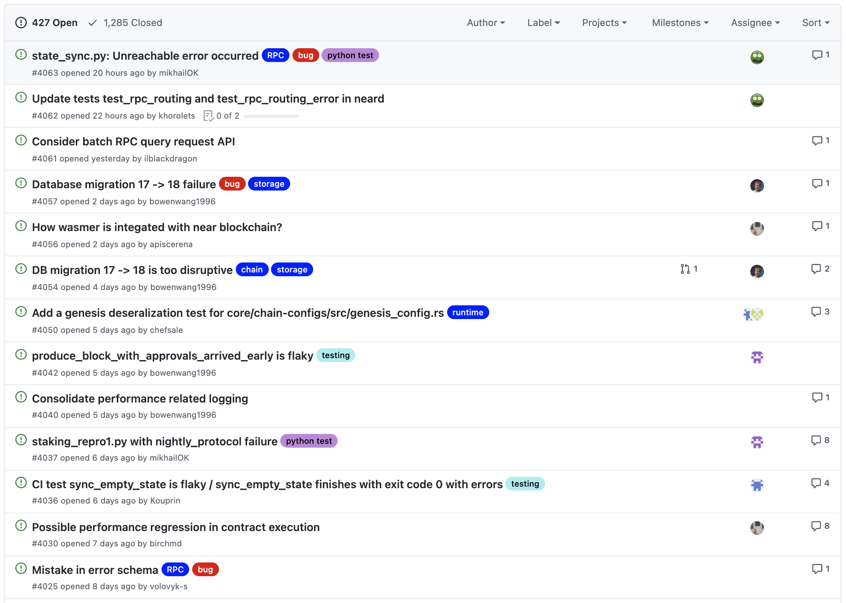Expand the Label filter dropdown
The image size is (846, 603).
point(544,23)
